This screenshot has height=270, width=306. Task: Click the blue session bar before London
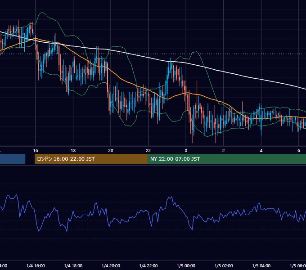pos(13,159)
